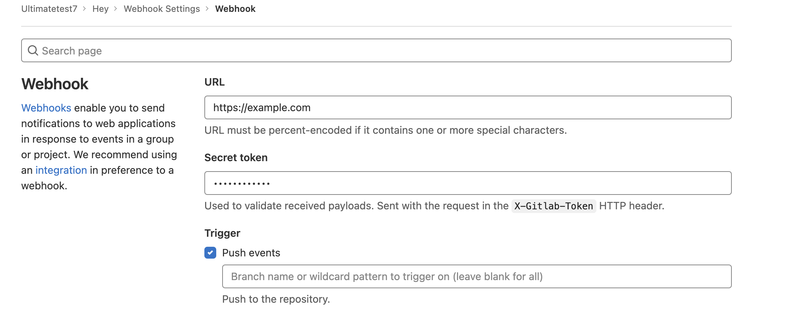Select the current Webhook breadcrumb item
The width and height of the screenshot is (793, 309).
[235, 9]
